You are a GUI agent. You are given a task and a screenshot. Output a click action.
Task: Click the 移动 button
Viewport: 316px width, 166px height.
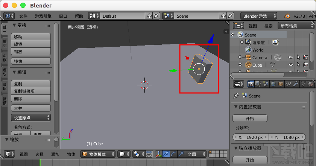coord(30,37)
